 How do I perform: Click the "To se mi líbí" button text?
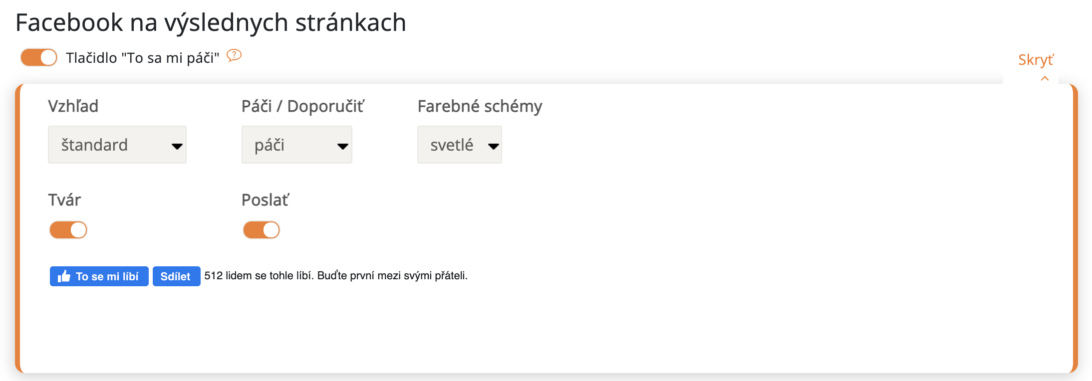pyautogui.click(x=107, y=277)
